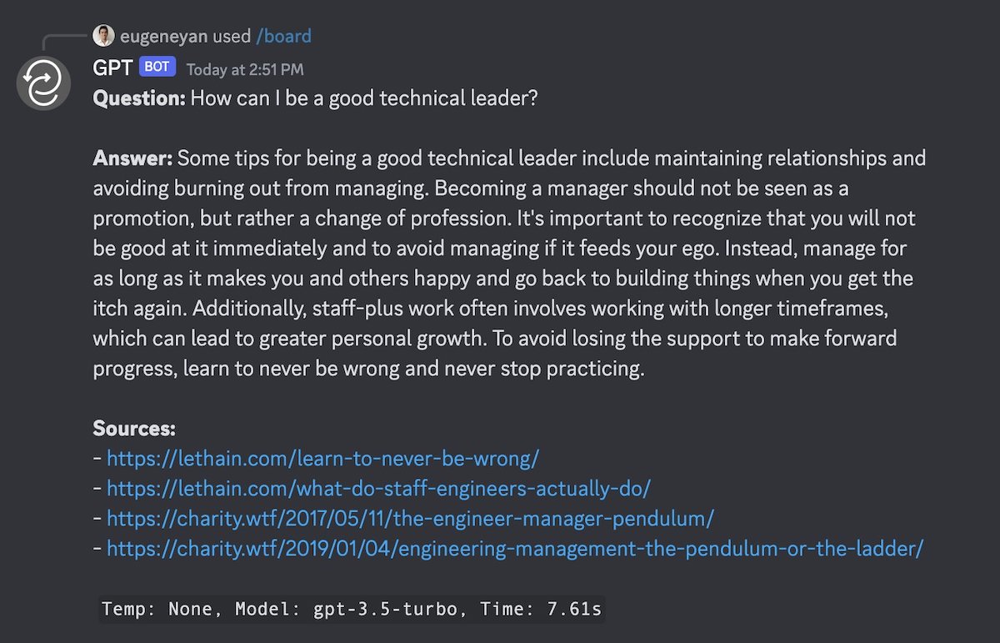Click the GPT bot name
The width and height of the screenshot is (1000, 643).
click(x=112, y=68)
